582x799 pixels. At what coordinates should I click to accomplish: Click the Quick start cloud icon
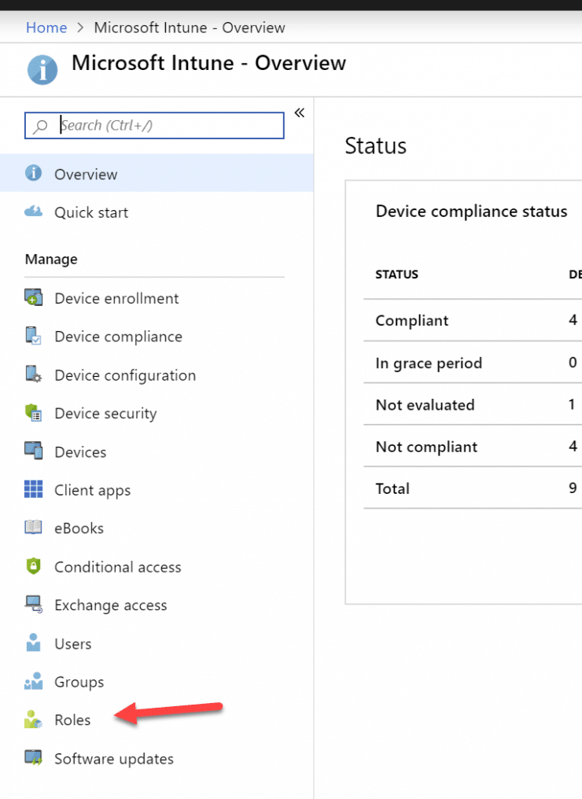point(35,212)
